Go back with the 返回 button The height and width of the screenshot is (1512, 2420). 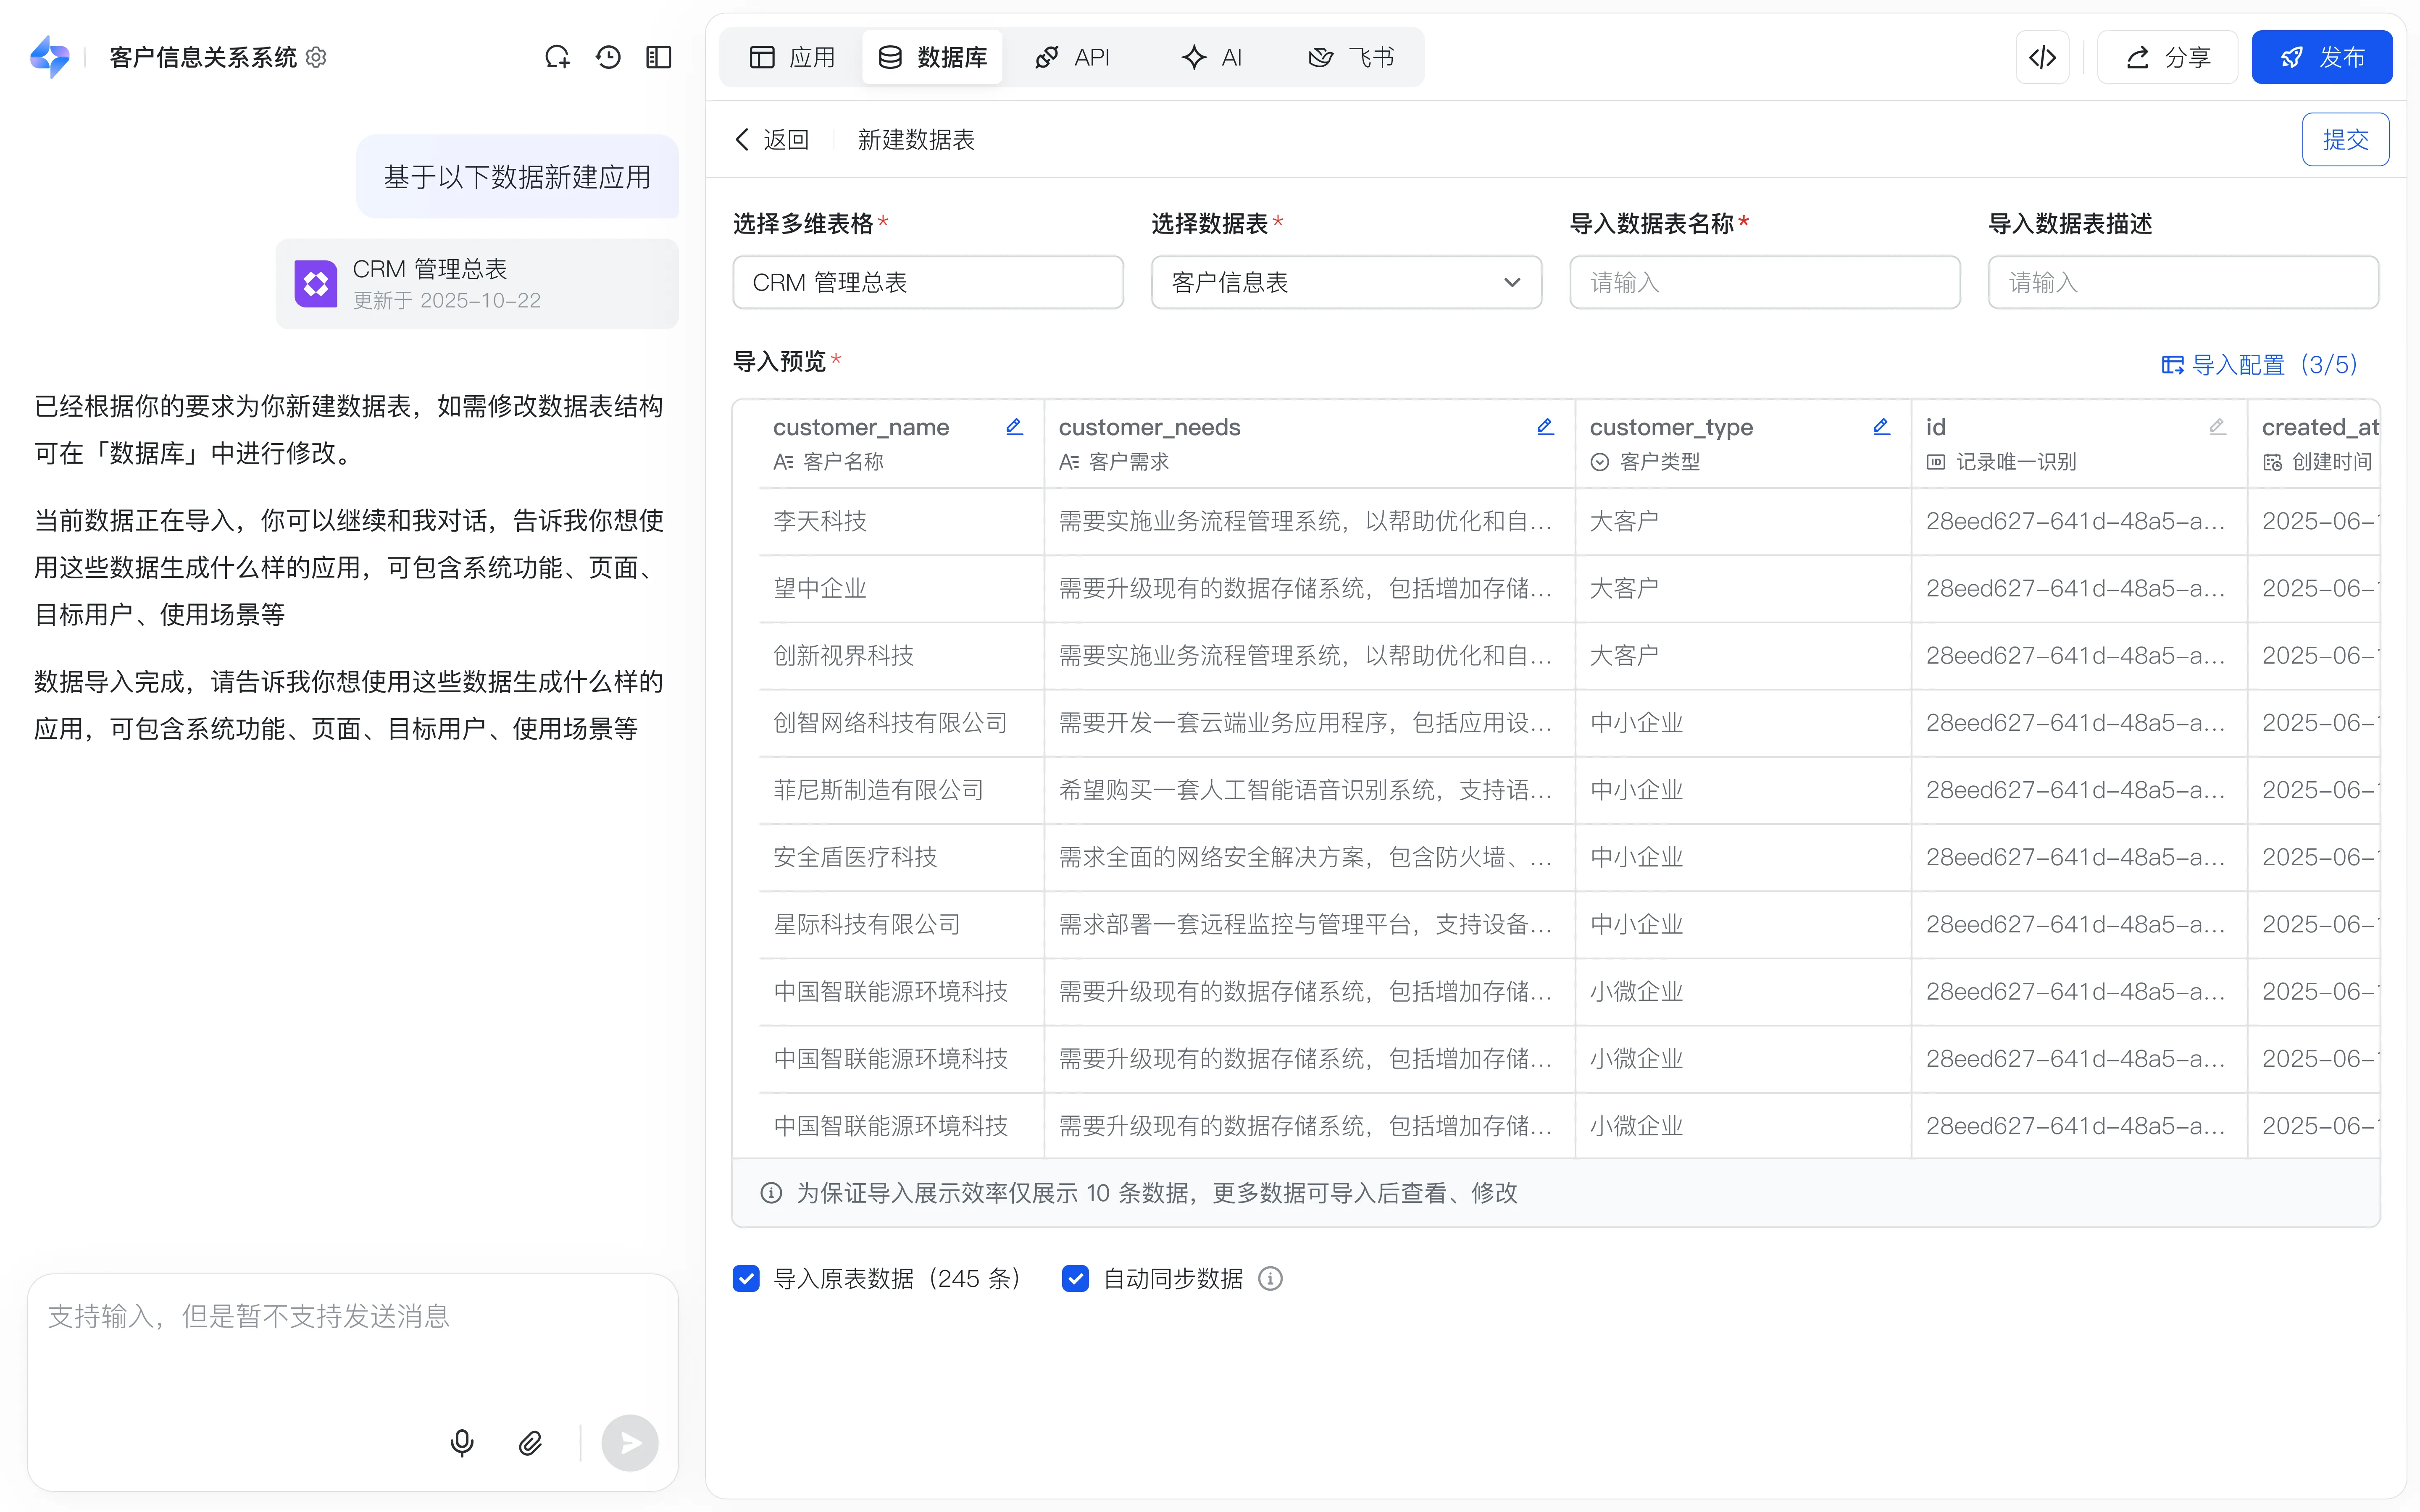(x=772, y=139)
